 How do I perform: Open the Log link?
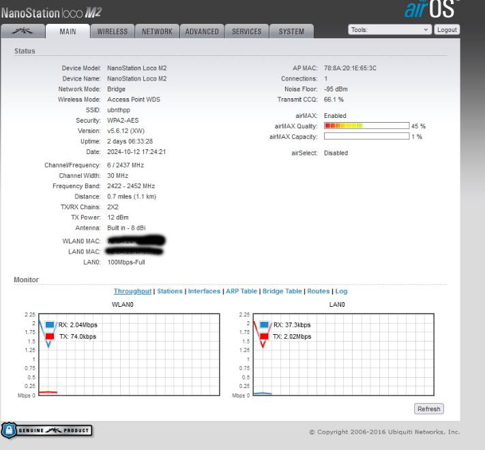341,291
